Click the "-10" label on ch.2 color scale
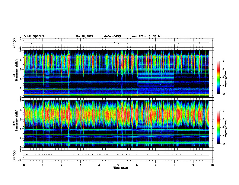Image resolution: width=239 pixels, height=185 pixels. tap(223, 144)
